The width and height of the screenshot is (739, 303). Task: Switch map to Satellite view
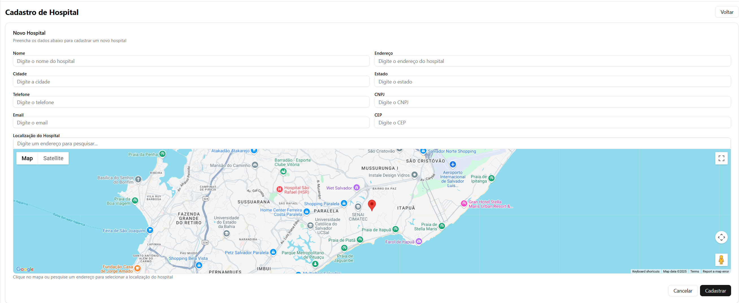(x=53, y=158)
